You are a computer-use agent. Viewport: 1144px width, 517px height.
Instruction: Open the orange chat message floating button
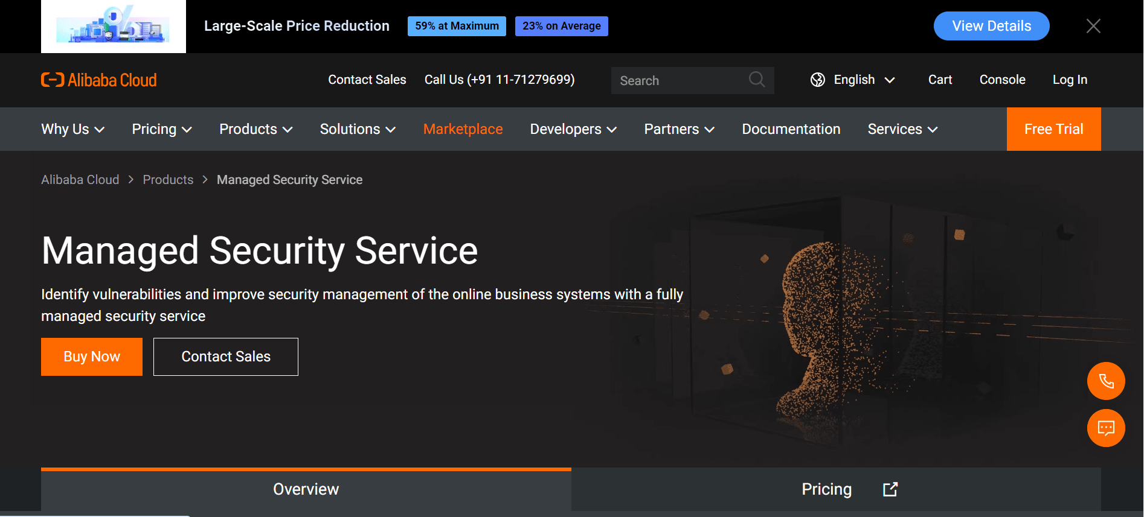[x=1106, y=428]
